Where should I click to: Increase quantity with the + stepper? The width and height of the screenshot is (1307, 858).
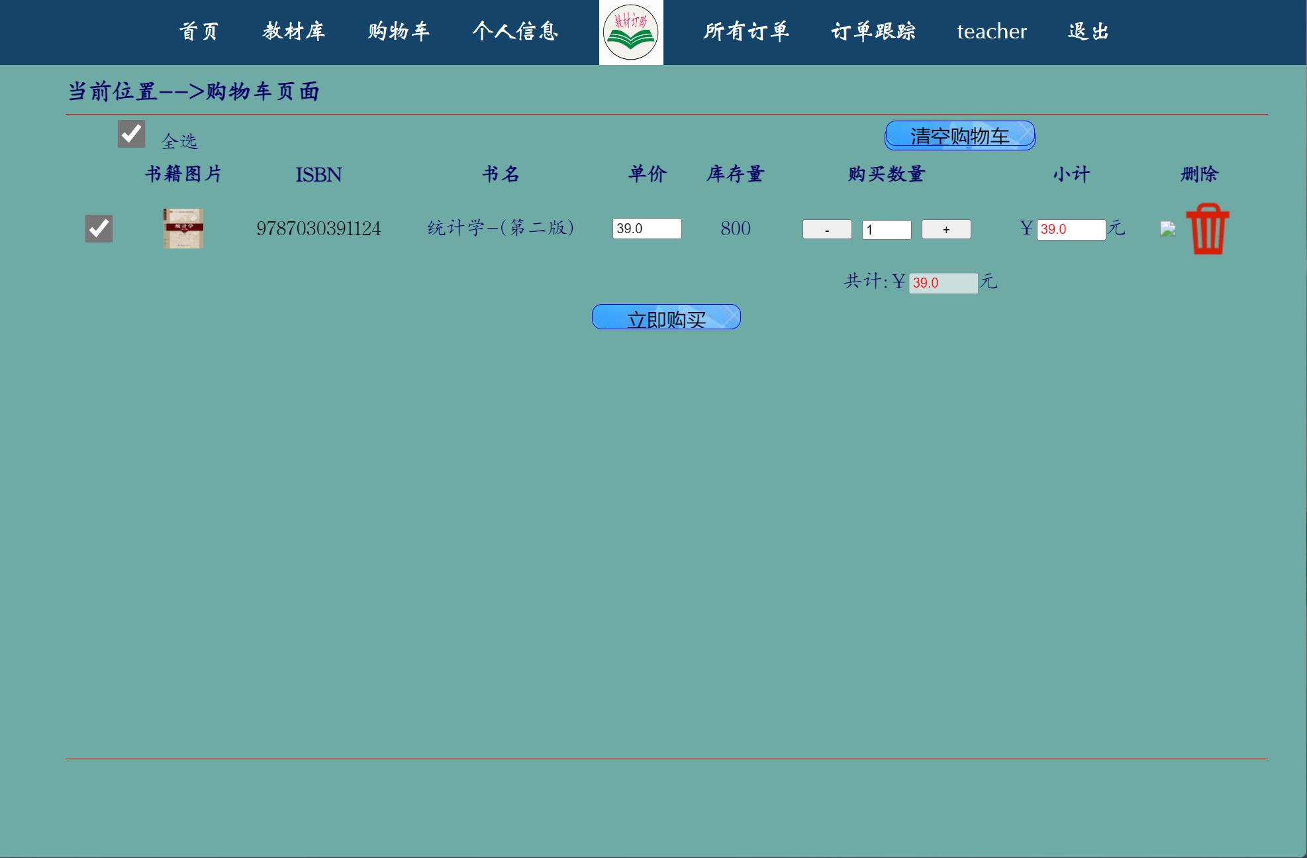(x=945, y=229)
